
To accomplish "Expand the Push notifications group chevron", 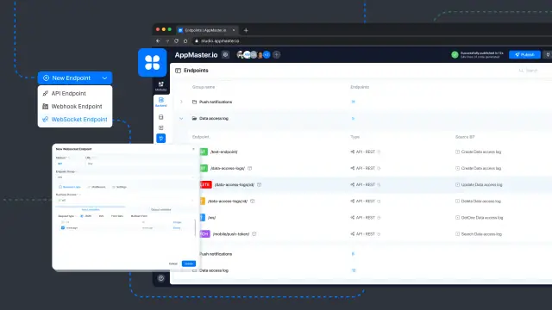I will click(x=181, y=102).
